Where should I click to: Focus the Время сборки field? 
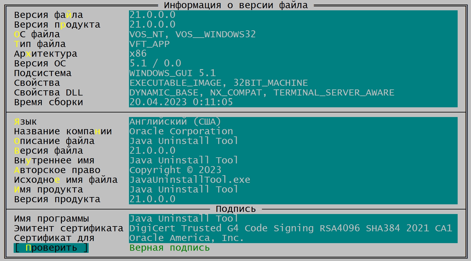click(x=293, y=102)
